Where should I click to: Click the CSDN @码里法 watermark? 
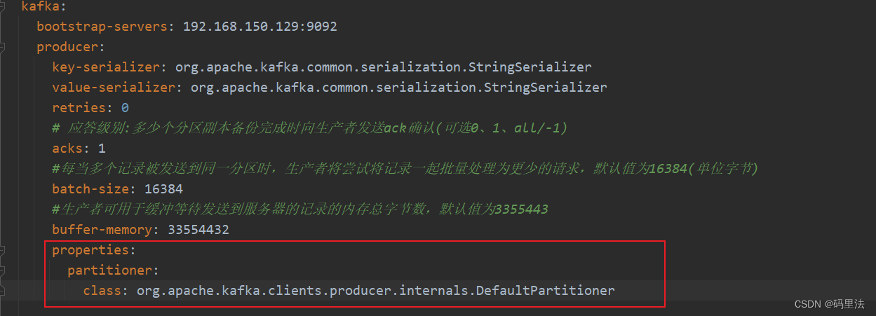point(830,304)
